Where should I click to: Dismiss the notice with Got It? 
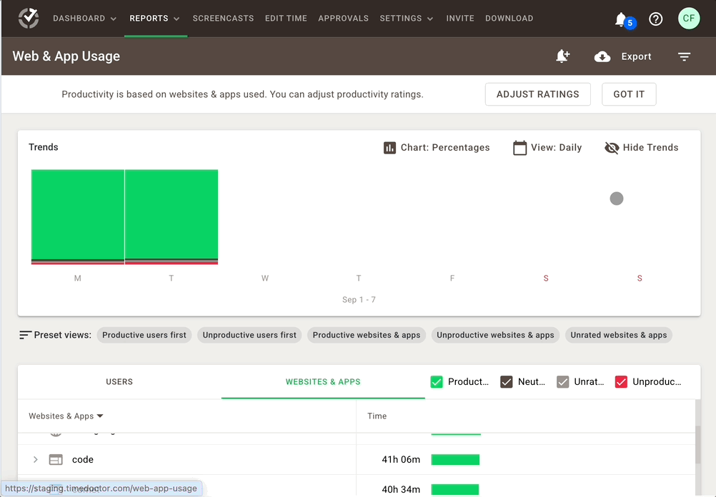629,94
